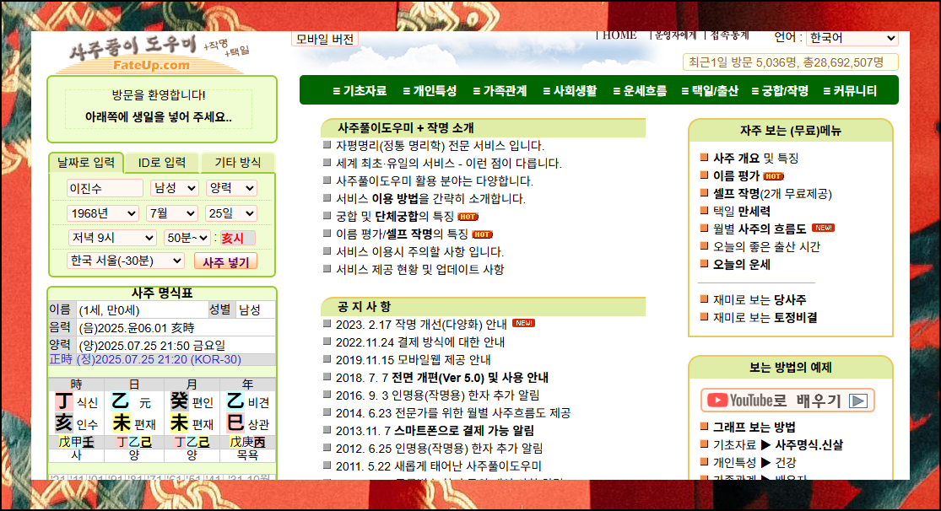941x511 pixels.
Task: Open the 운세흐름 menu
Action: click(640, 91)
